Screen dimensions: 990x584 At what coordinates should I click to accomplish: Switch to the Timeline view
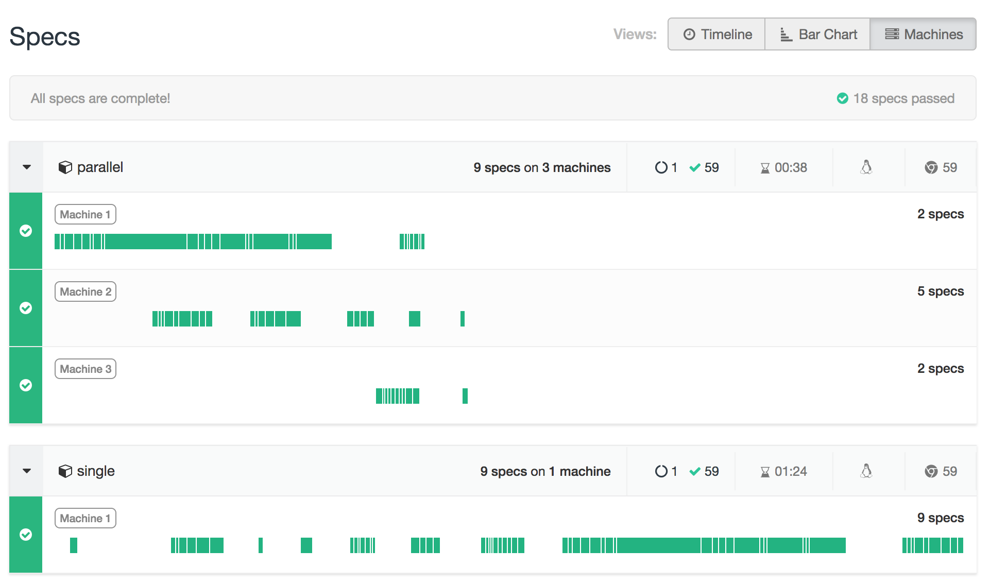pyautogui.click(x=717, y=35)
